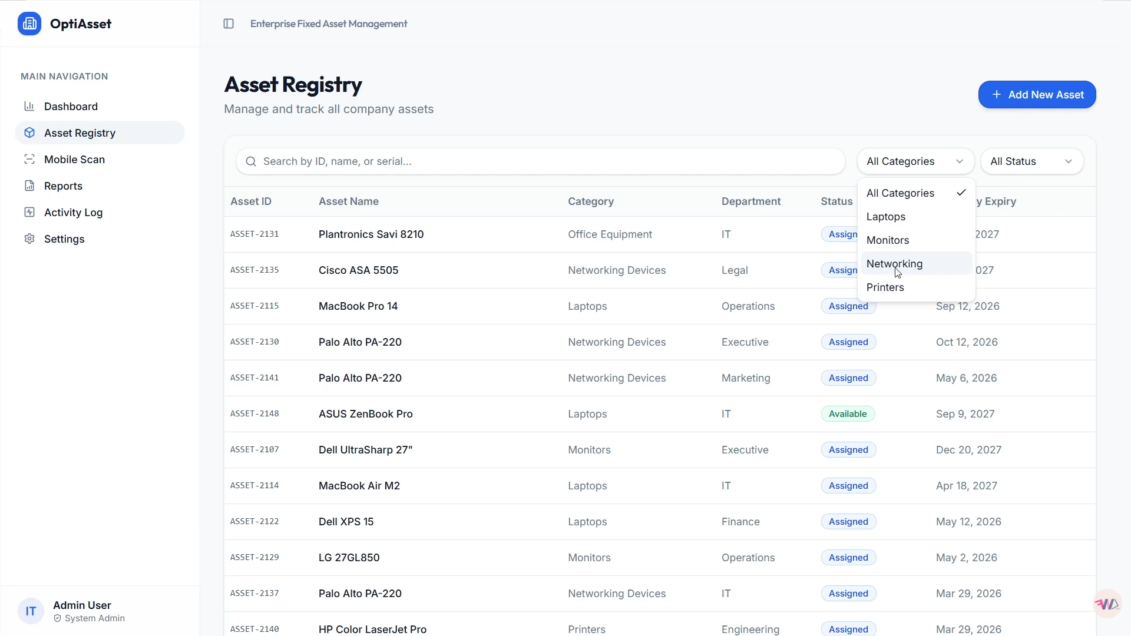The width and height of the screenshot is (1131, 636).
Task: Toggle the sidebar panel icon
Action: pos(229,24)
